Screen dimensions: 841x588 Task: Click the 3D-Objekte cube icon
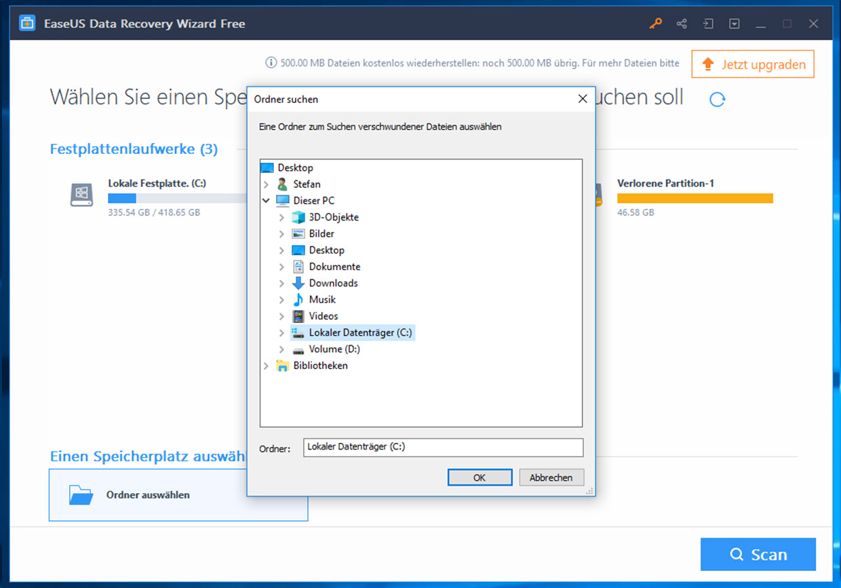pyautogui.click(x=298, y=217)
